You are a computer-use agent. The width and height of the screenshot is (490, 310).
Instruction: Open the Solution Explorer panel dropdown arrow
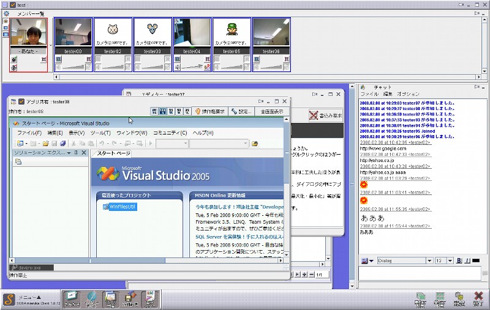click(x=69, y=153)
